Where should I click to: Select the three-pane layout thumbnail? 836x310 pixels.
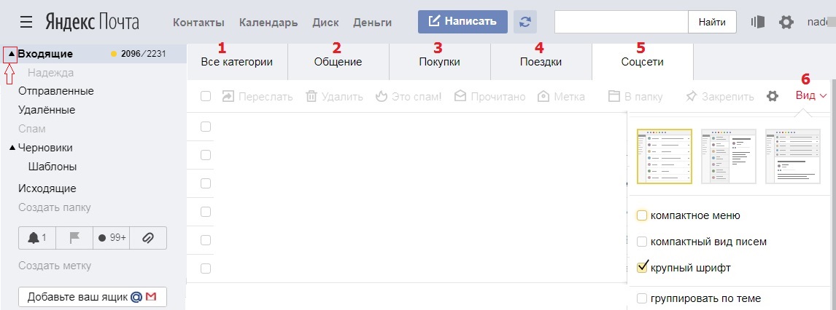(x=728, y=156)
